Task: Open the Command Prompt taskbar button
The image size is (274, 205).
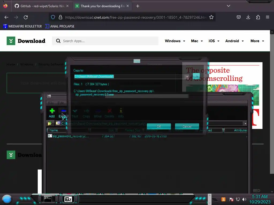Action: [48, 199]
